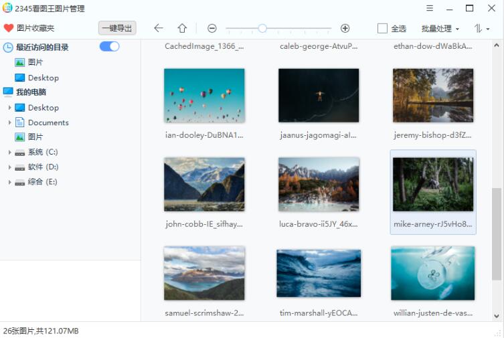The width and height of the screenshot is (504, 338).
Task: Click the D: drive disk icon
Action: point(19,168)
